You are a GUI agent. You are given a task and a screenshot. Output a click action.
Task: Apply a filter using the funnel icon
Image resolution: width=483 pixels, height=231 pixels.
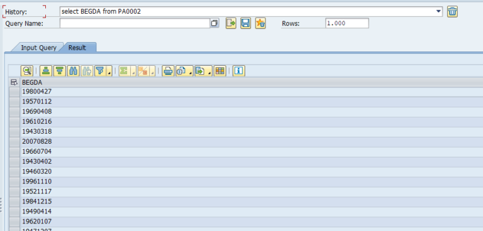coord(99,71)
